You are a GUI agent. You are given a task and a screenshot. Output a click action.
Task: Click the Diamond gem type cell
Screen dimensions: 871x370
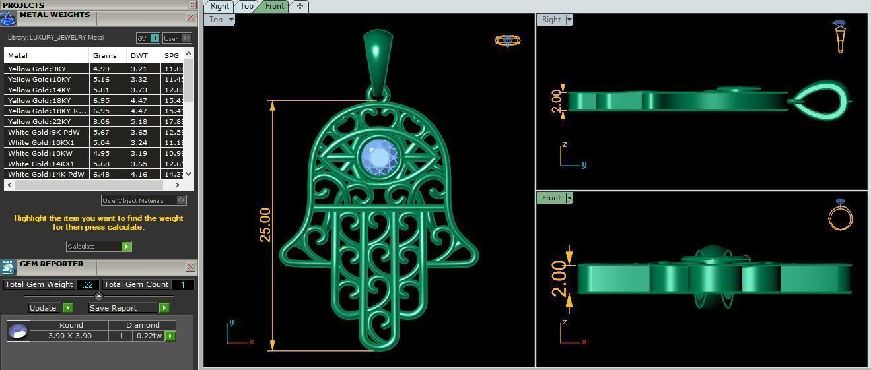[x=143, y=325]
